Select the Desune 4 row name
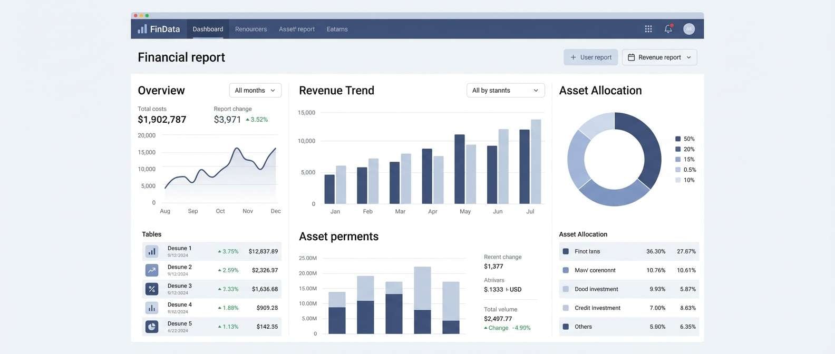835x354 pixels. coord(180,304)
